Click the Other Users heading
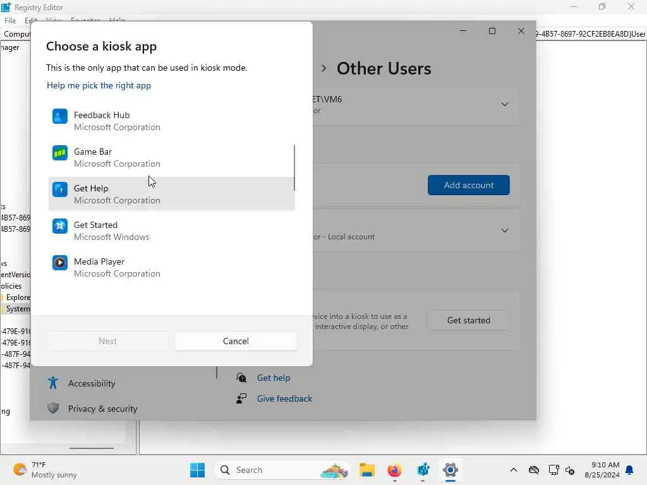This screenshot has width=647, height=485. [x=384, y=68]
